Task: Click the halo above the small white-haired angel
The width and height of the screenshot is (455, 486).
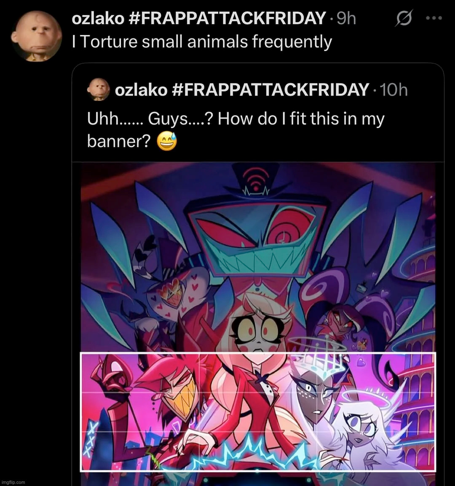Action: click(363, 397)
